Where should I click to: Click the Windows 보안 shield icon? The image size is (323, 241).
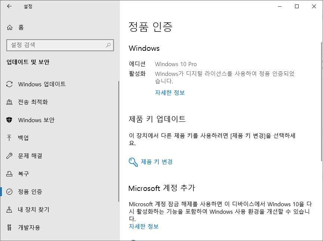9,120
